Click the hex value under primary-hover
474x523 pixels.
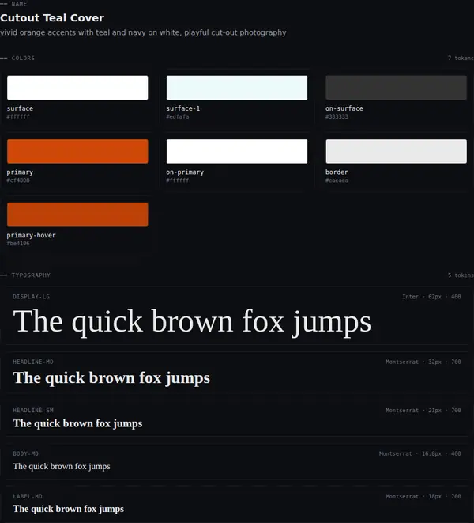(18, 244)
